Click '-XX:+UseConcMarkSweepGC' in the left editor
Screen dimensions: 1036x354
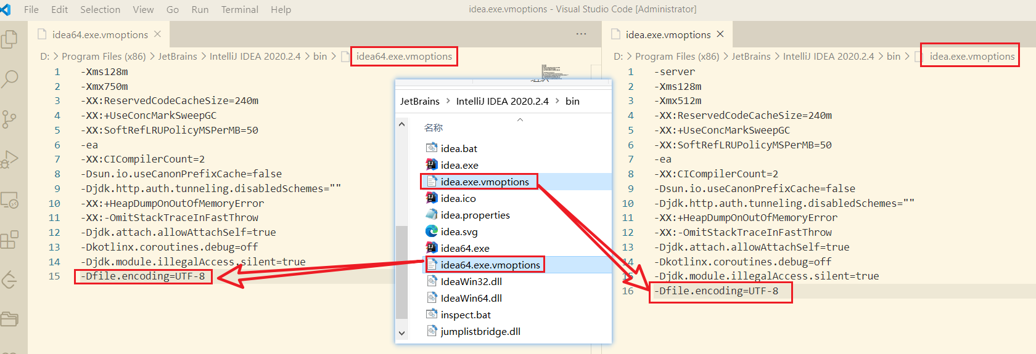(x=149, y=115)
